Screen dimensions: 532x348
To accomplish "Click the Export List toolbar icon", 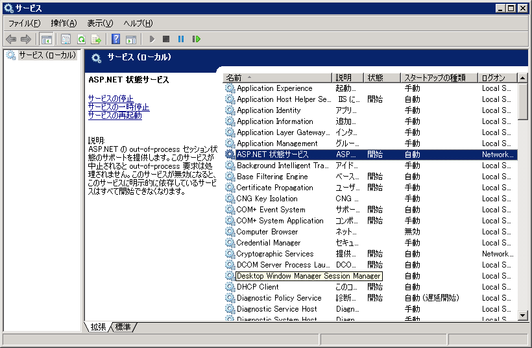I will click(x=96, y=39).
